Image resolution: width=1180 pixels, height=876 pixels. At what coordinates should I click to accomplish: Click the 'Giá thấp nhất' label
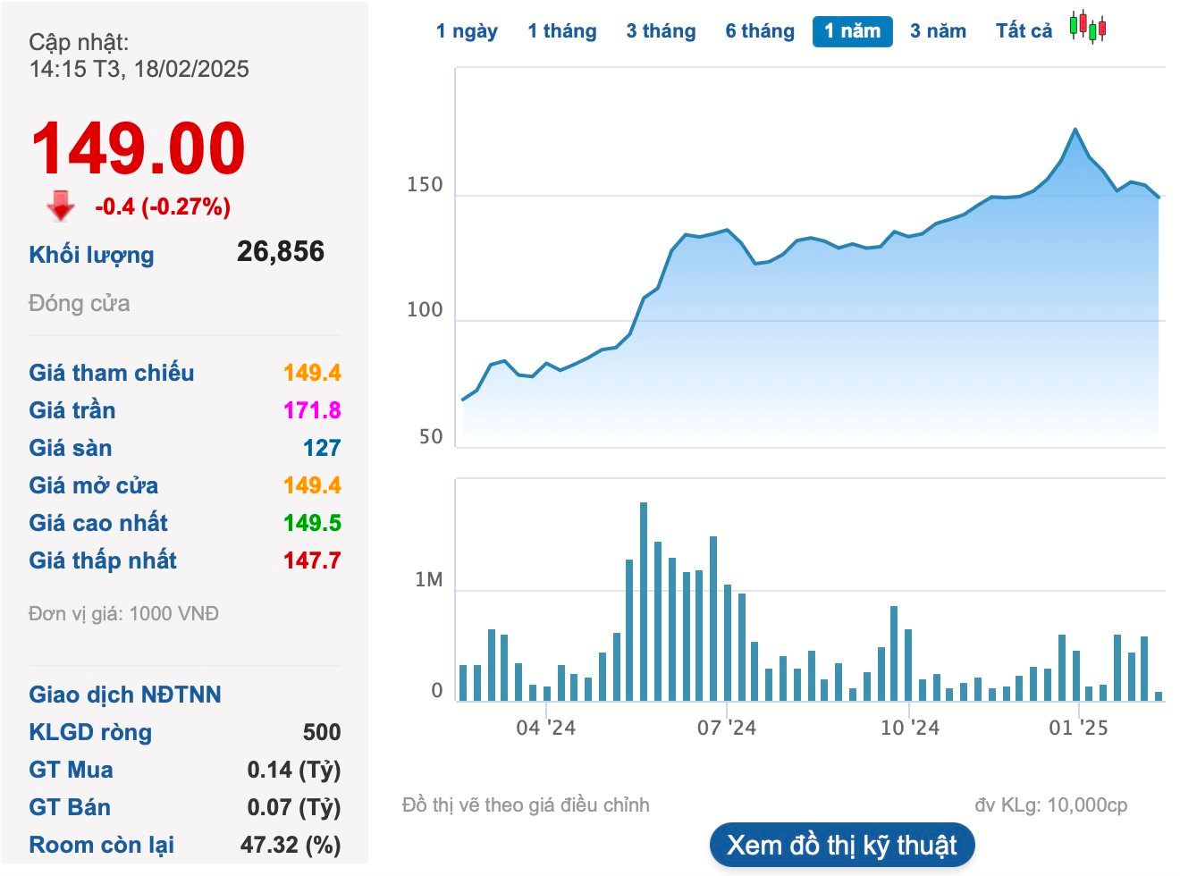click(103, 560)
